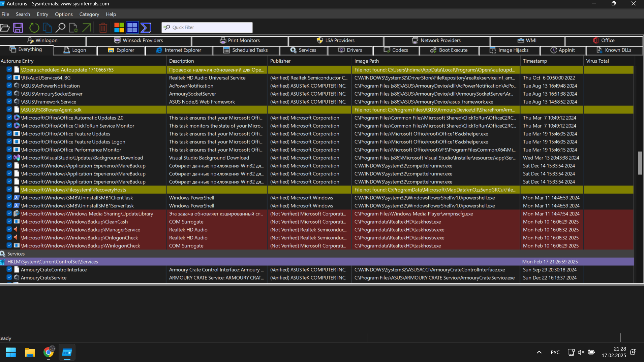
Task: Select the HKLM\System\CurrentControlSet\Services registry row
Action: tap(317, 262)
